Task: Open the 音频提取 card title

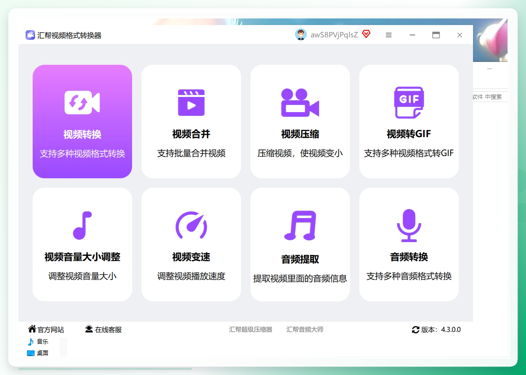Action: 300,260
